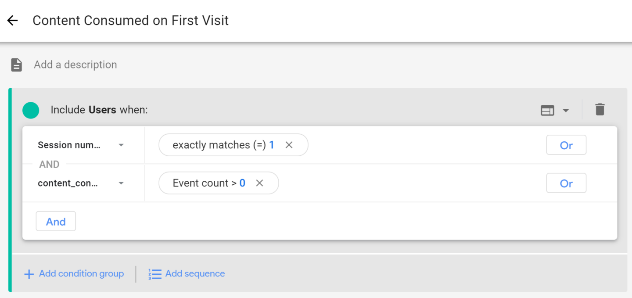This screenshot has height=298, width=632.
Task: Click the plus icon beside Add condition group
Action: coord(29,273)
